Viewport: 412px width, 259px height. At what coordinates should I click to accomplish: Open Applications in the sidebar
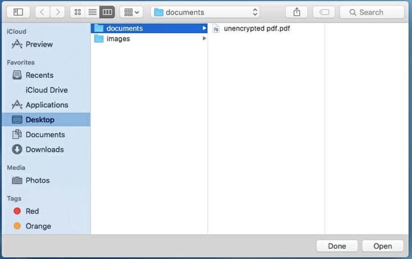46,105
